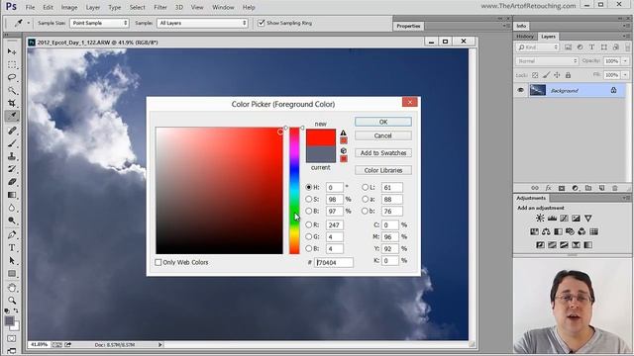Switch to the History tab

pos(525,37)
